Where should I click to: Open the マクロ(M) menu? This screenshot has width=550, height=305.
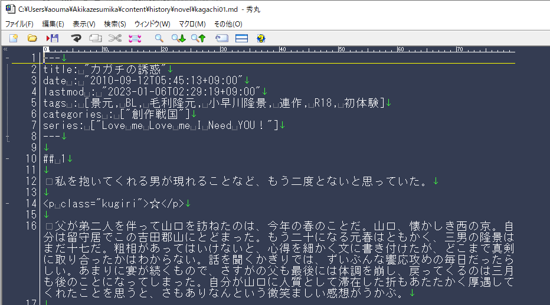click(x=192, y=24)
